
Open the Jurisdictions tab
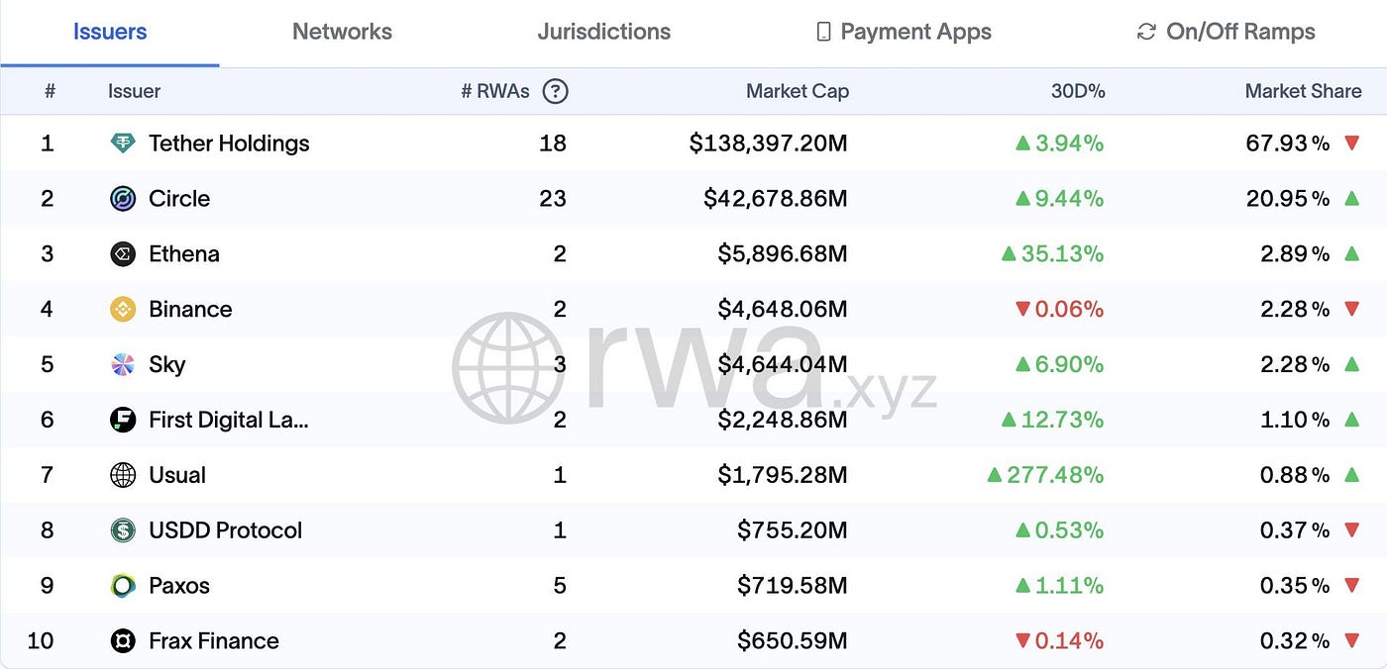tap(603, 32)
